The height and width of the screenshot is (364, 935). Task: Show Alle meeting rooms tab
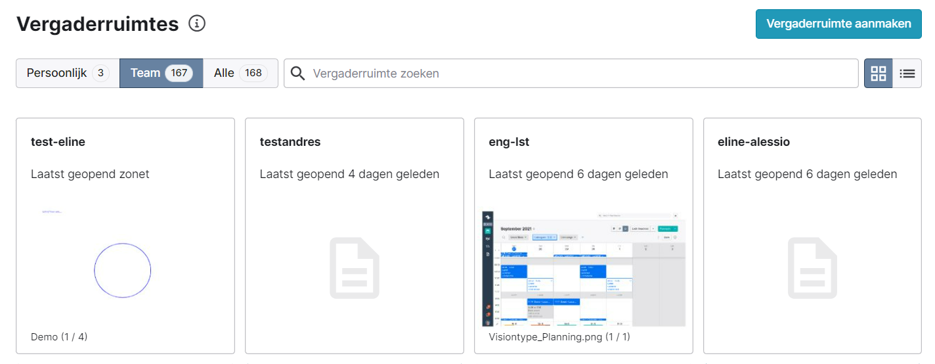coord(224,73)
